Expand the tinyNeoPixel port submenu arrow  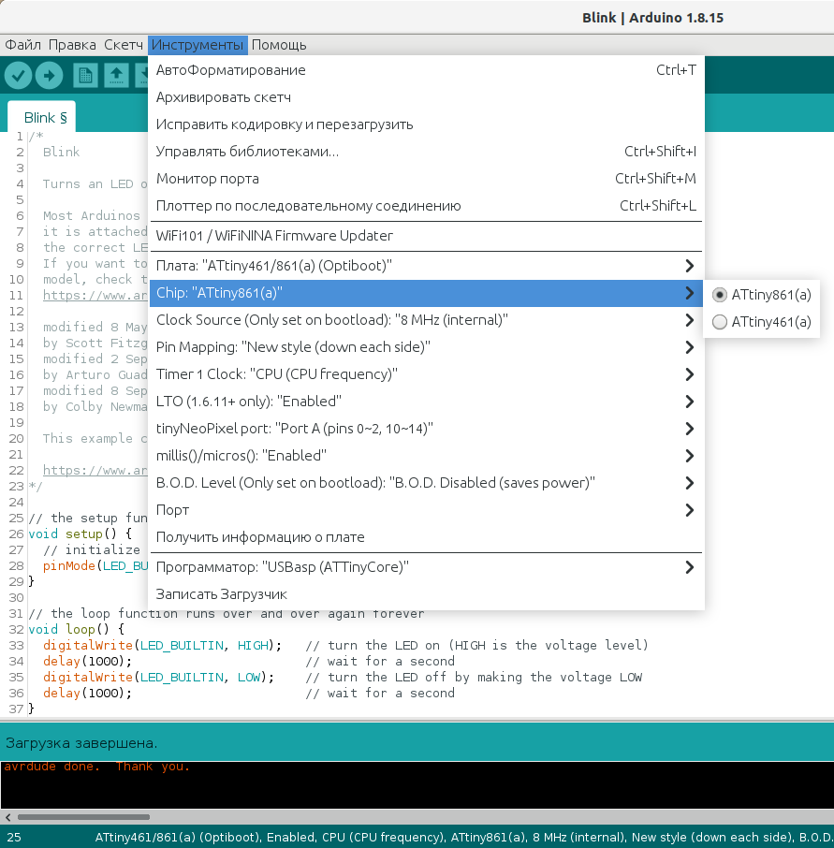click(689, 429)
